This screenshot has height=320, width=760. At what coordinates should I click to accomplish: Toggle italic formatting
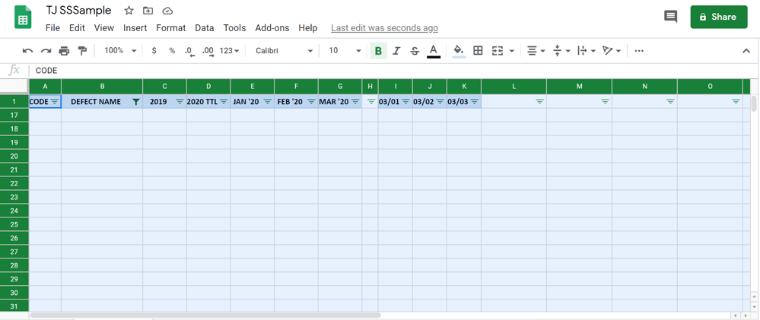pyautogui.click(x=396, y=51)
